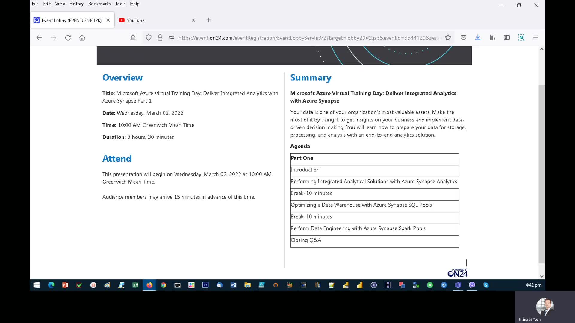The height and width of the screenshot is (323, 575).
Task: Click the 'Part One' agenda row
Action: click(374, 159)
